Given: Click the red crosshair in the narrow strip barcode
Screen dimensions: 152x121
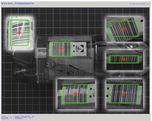Looking at the screenshot, I should [x=124, y=60].
